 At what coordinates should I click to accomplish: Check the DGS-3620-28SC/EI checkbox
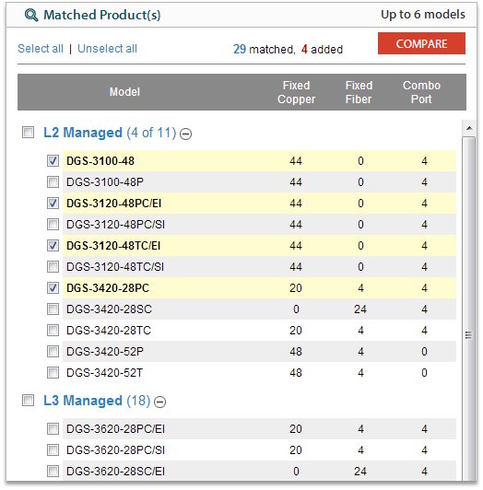[x=53, y=472]
